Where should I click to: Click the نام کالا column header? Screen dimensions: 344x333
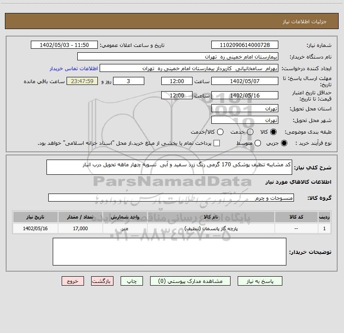tap(211, 217)
